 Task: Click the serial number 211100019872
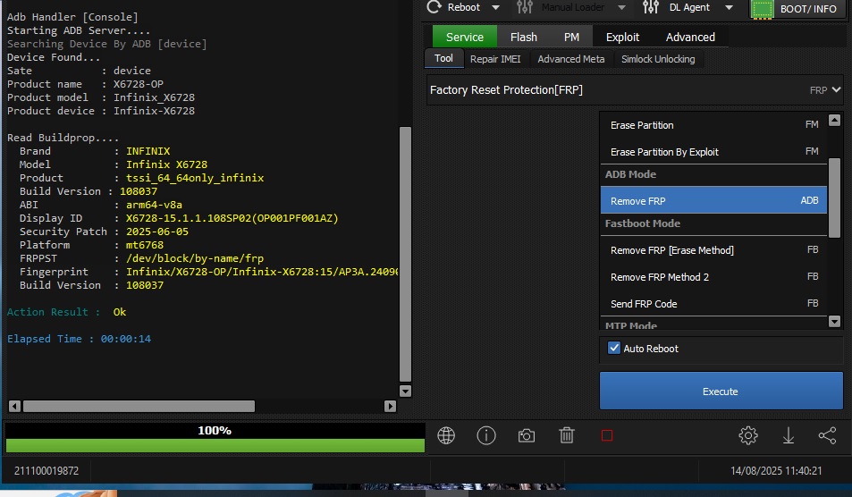46,471
